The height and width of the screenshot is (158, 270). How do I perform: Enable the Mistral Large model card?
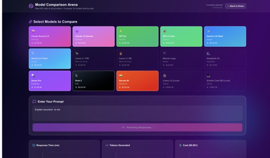(181, 59)
